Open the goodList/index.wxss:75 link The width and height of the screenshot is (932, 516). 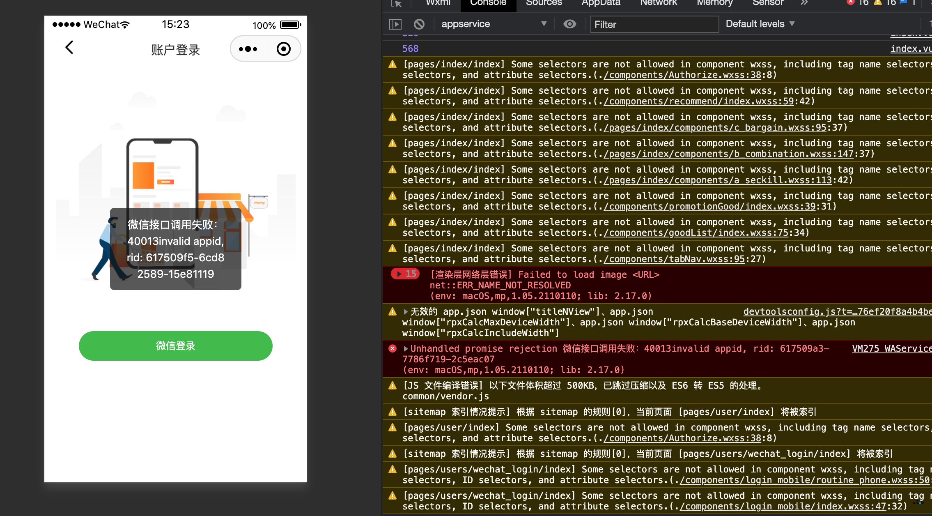click(696, 233)
